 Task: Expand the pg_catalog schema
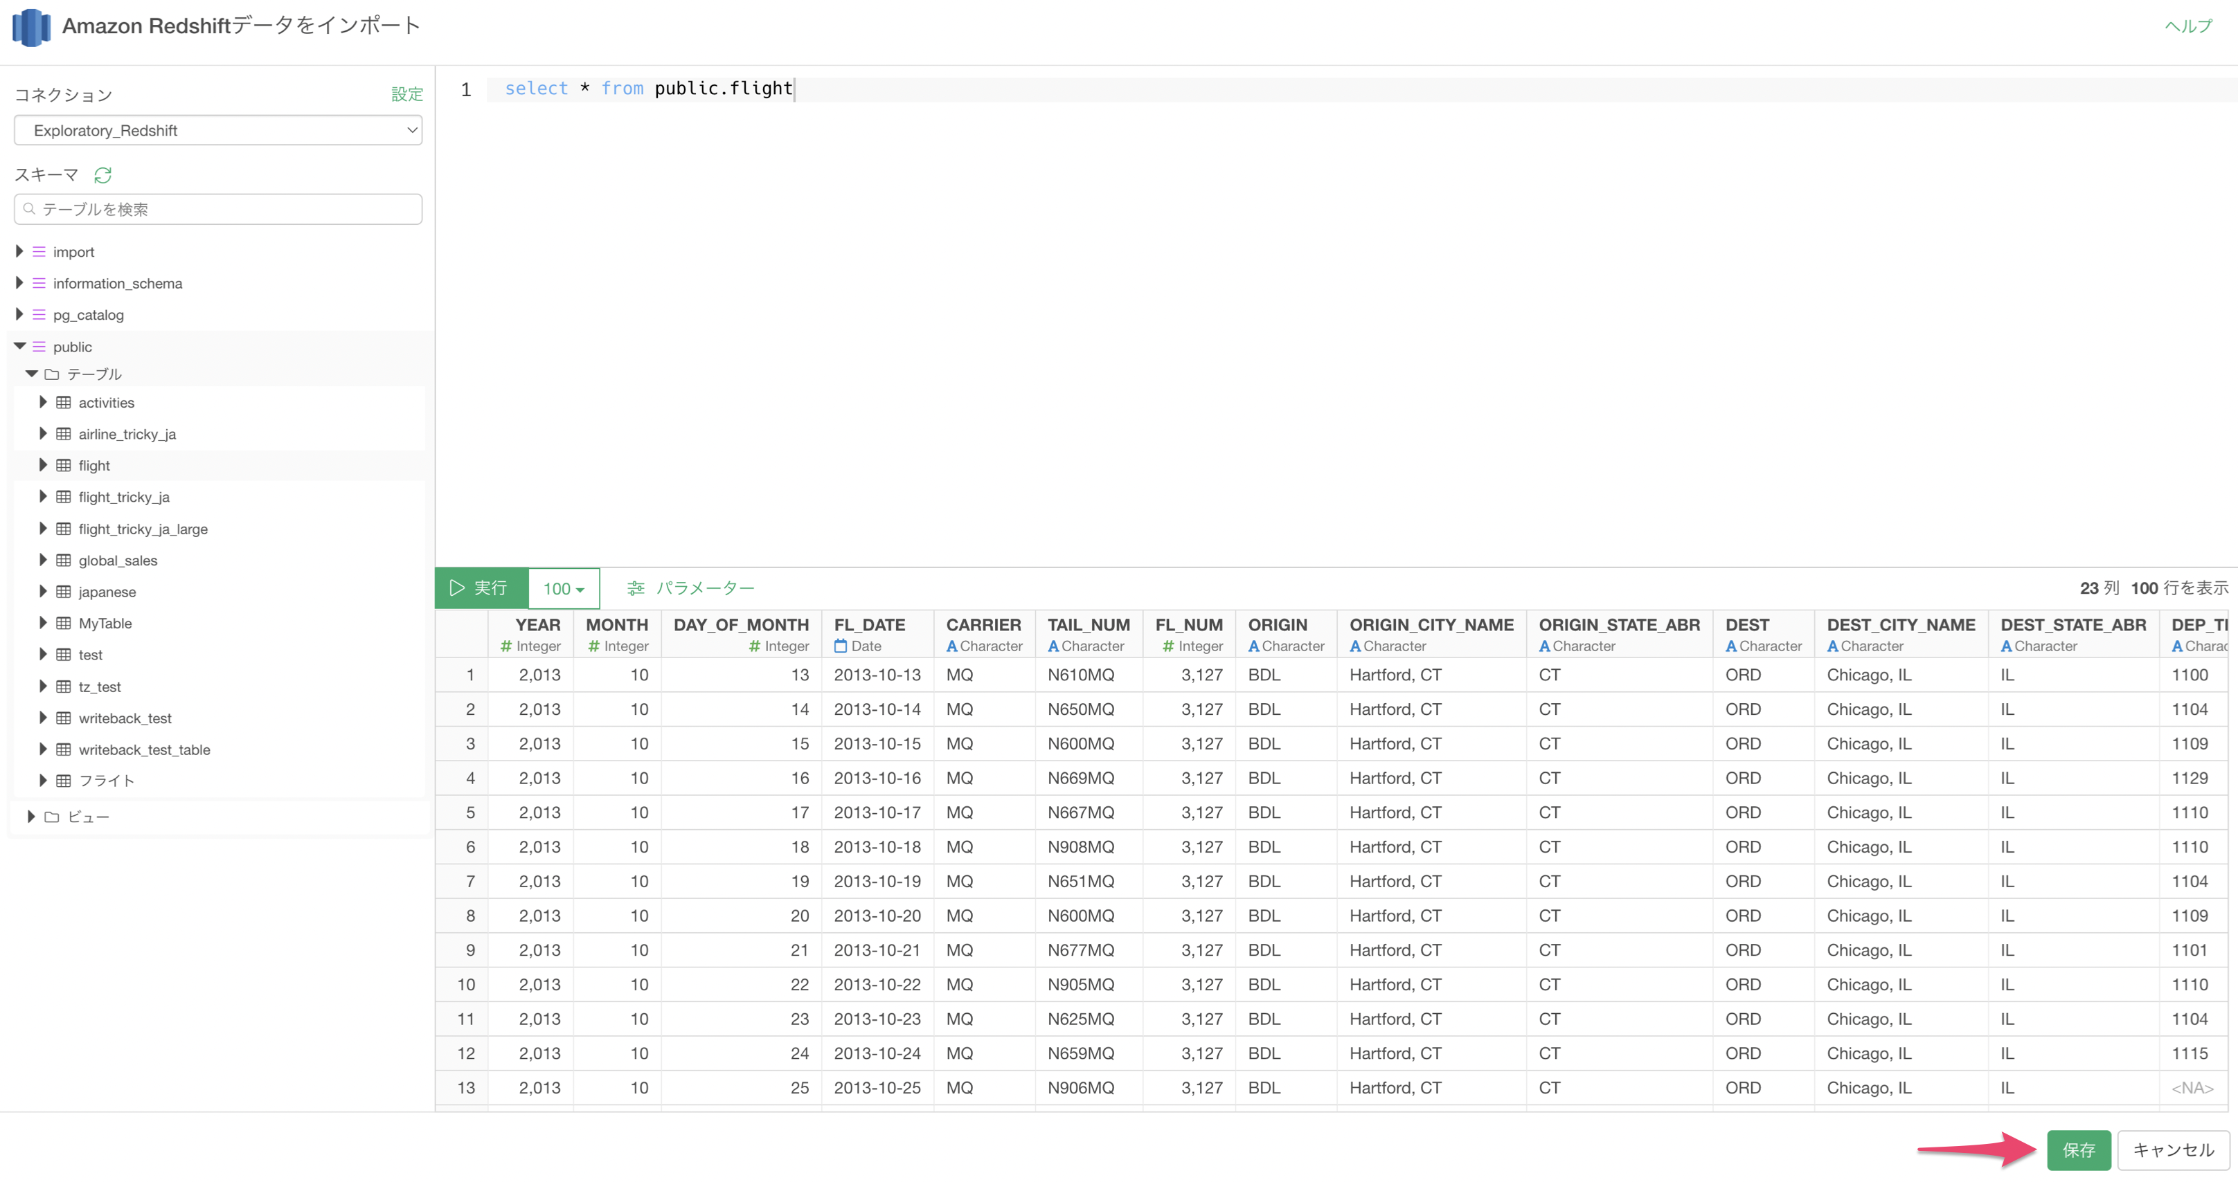click(19, 314)
